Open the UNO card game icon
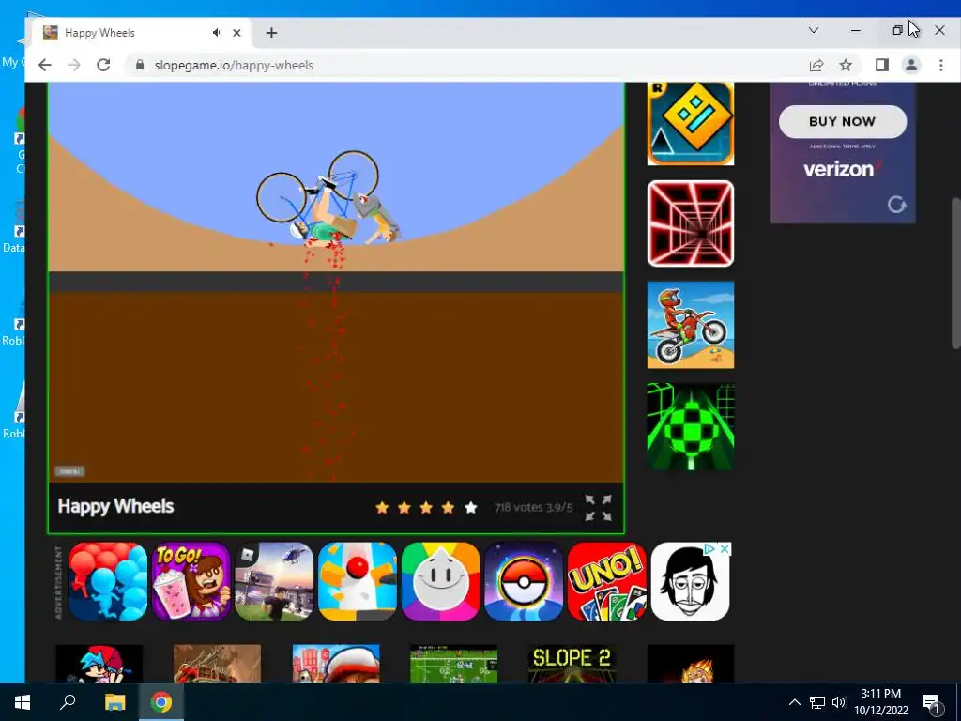 point(607,581)
